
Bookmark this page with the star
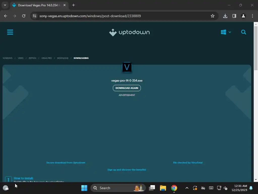[x=213, y=16]
